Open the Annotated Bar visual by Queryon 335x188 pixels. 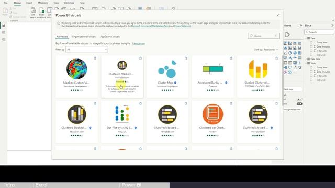(x=213, y=76)
